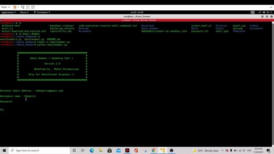The width and height of the screenshot is (274, 154).
Task: Click the Unity mode toolbar icon
Action: (x=33, y=7)
